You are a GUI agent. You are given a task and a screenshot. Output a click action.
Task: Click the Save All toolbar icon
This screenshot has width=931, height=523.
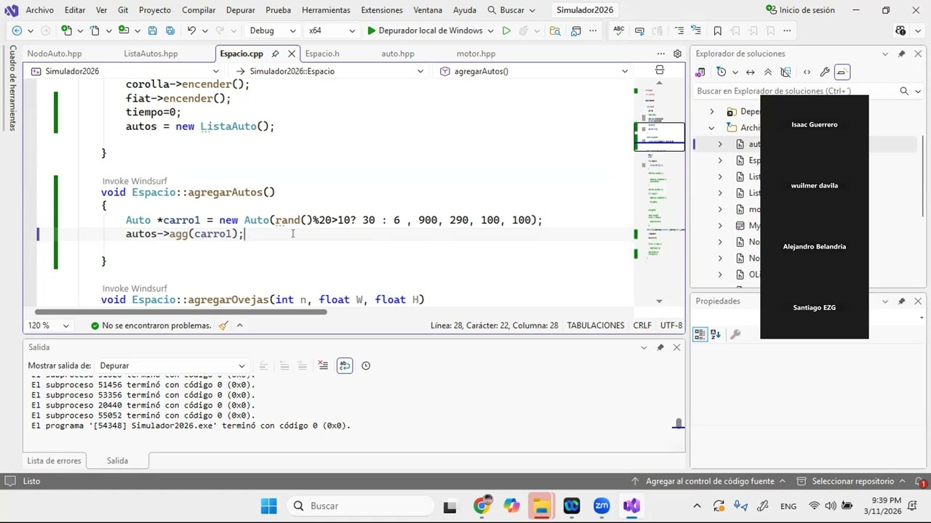169,31
